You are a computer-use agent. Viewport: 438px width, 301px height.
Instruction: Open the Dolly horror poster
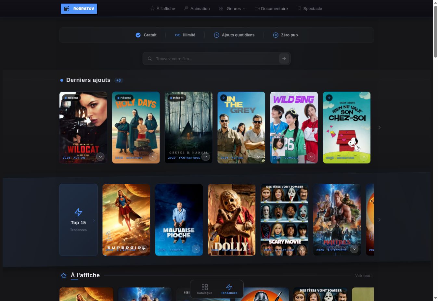coord(232,220)
